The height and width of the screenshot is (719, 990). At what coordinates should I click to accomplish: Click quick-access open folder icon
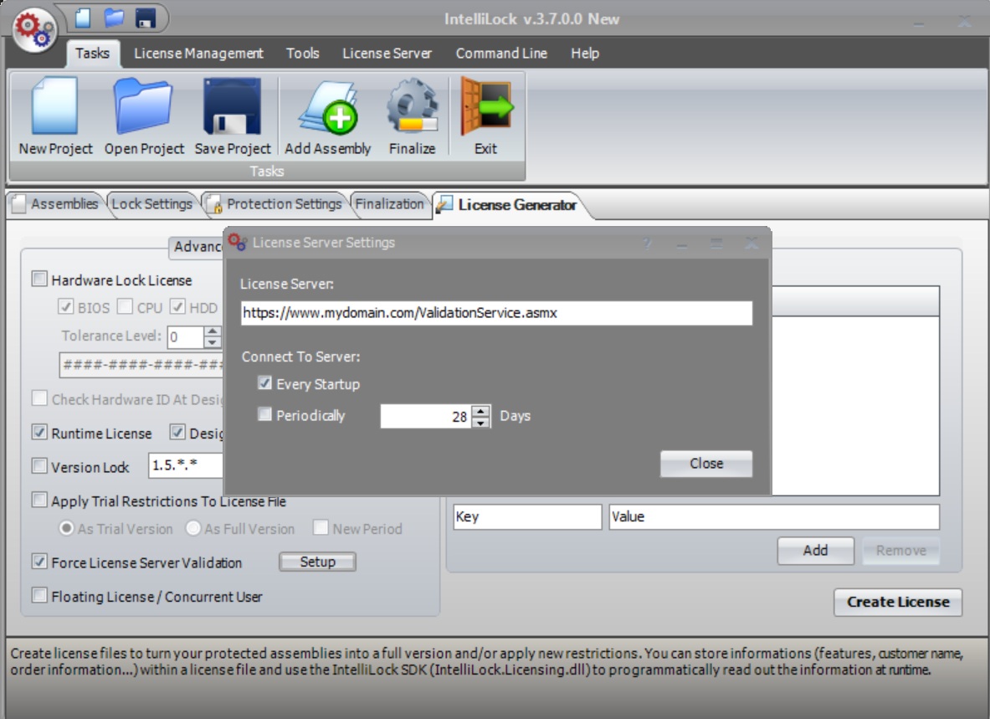point(115,18)
